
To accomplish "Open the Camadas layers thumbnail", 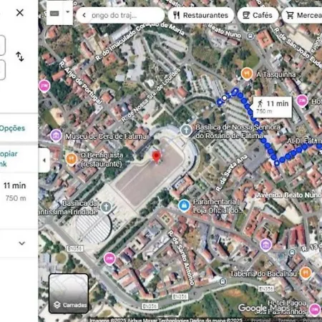I will click(x=69, y=293).
